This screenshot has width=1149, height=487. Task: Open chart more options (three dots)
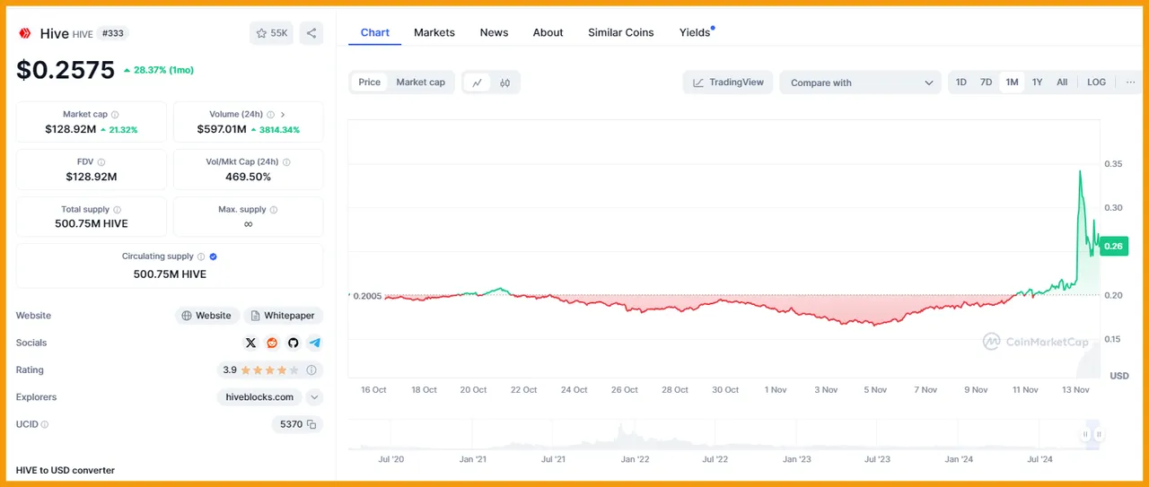[x=1130, y=83]
